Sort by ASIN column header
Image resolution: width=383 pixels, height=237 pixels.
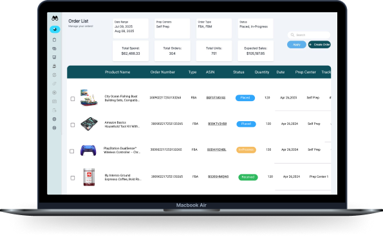point(210,72)
